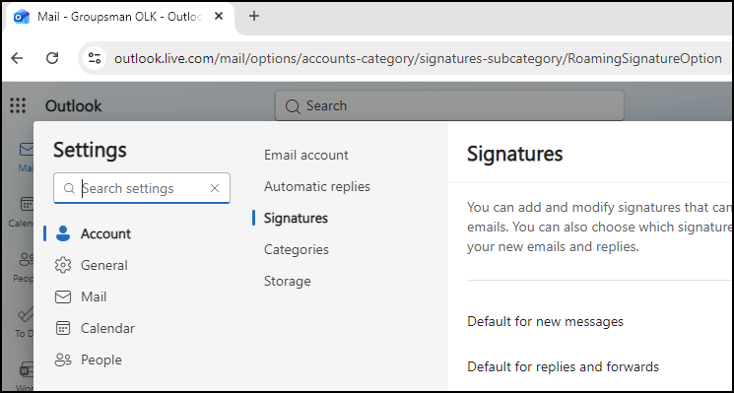This screenshot has width=734, height=393.
Task: Click the Search settings field
Action: pyautogui.click(x=141, y=188)
